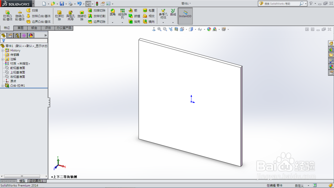Select the Mirror (镜向) feature

point(149,21)
